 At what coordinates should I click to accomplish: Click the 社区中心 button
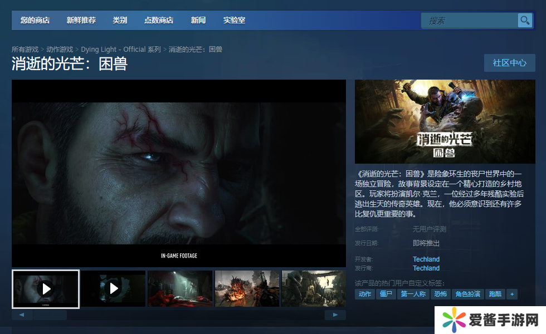(509, 63)
